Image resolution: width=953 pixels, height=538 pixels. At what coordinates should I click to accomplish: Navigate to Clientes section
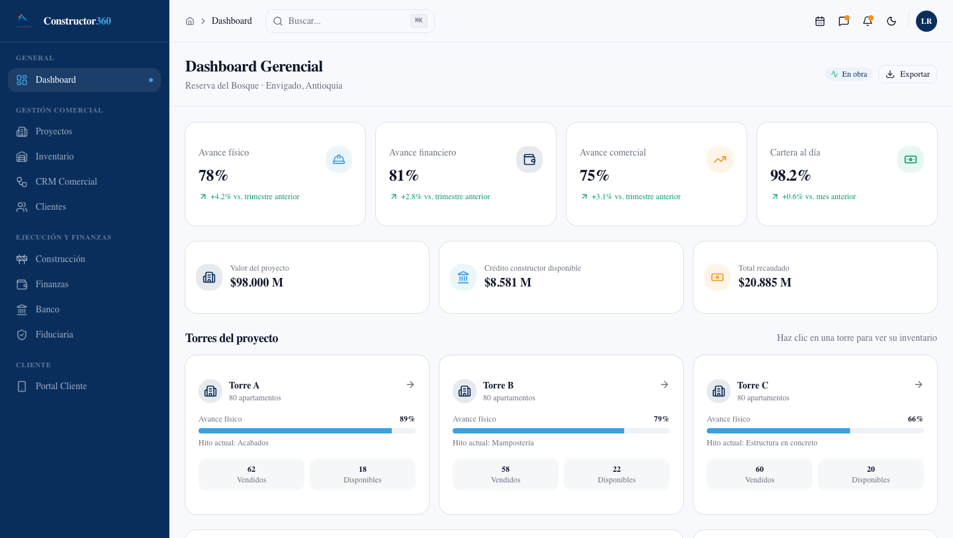coord(84,207)
